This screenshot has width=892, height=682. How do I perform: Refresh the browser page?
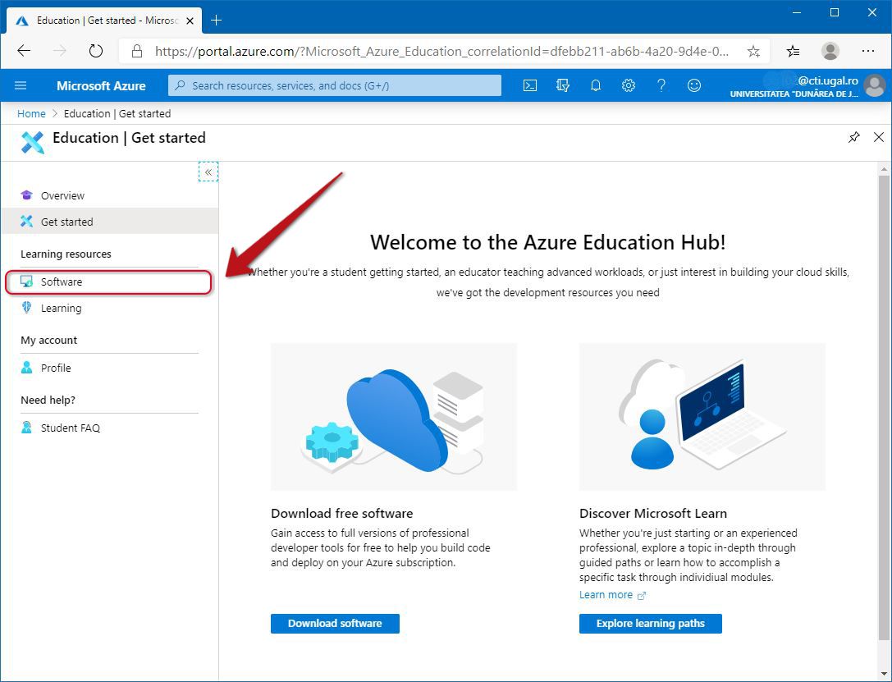pos(95,51)
